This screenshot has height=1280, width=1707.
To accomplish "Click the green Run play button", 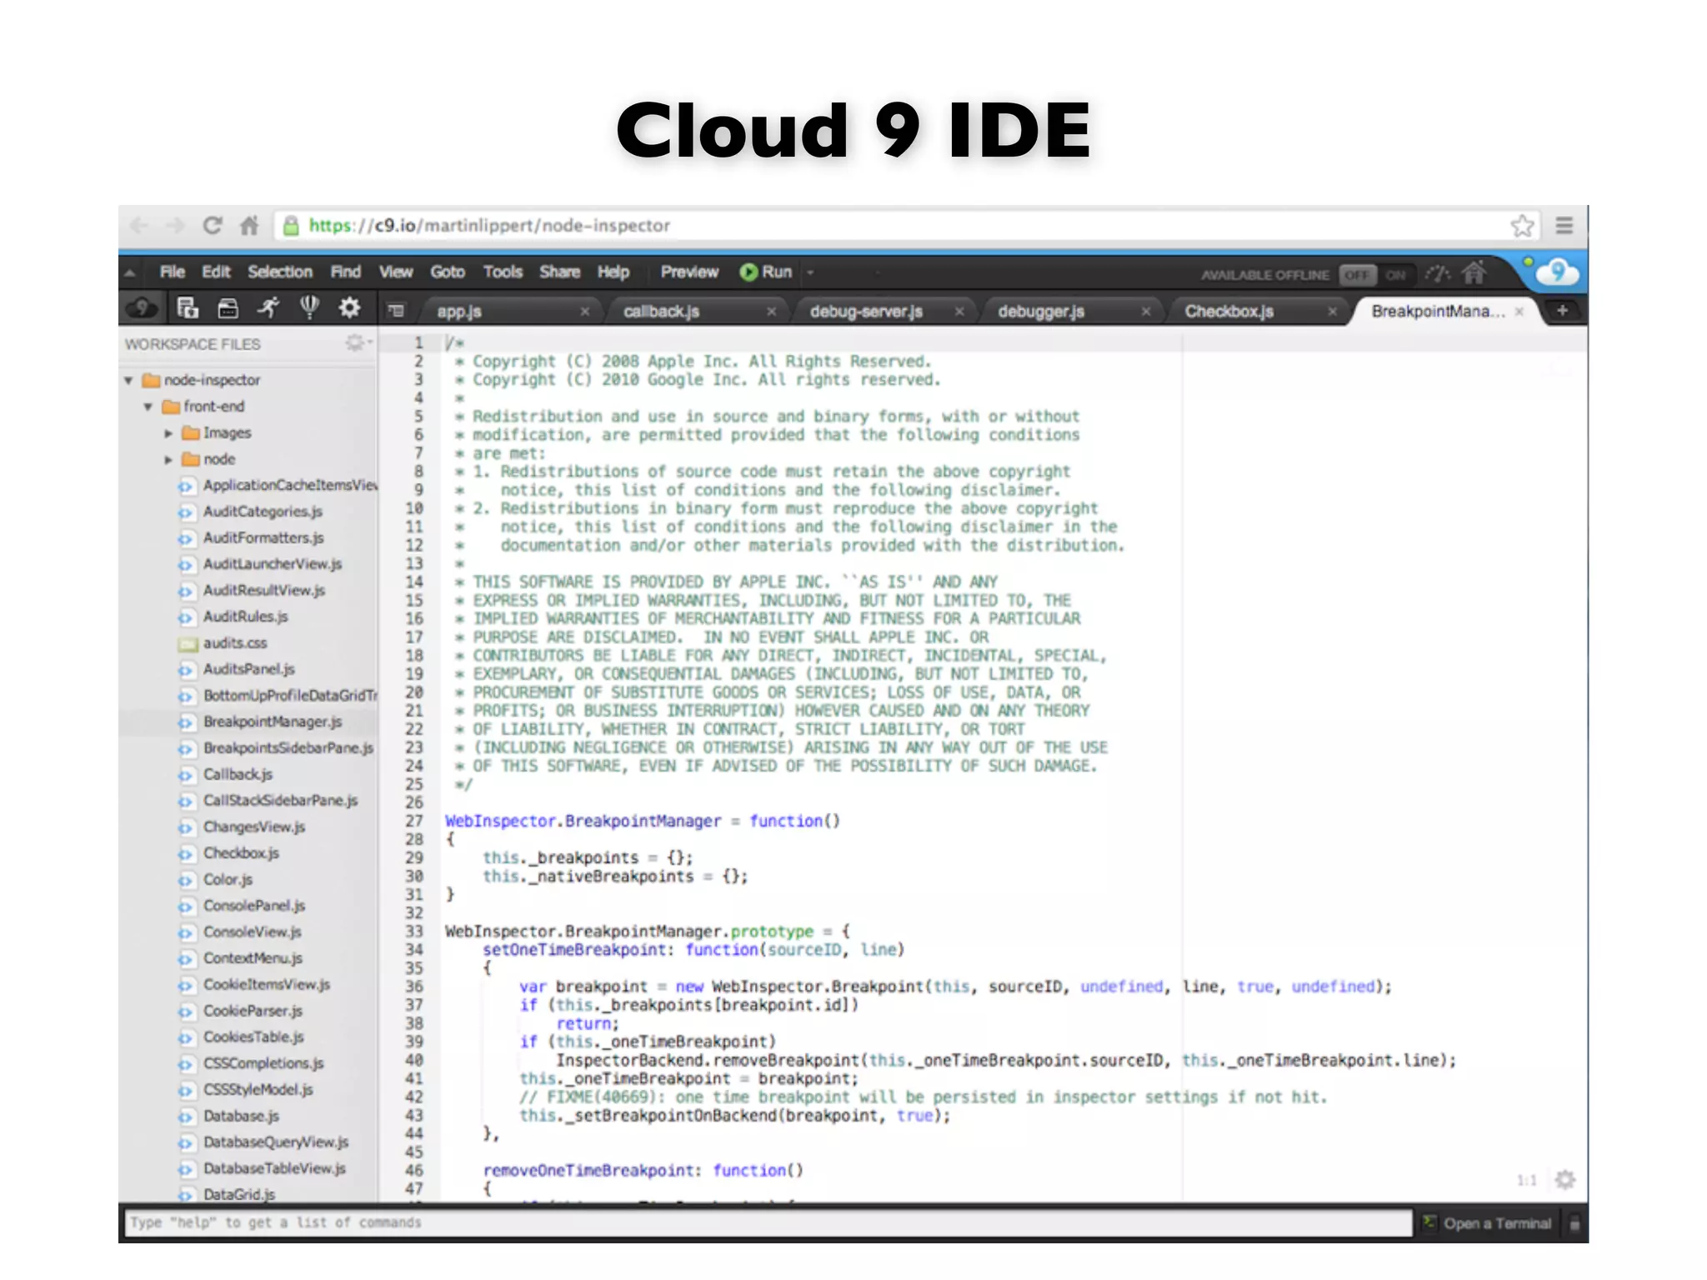I will pos(748,272).
